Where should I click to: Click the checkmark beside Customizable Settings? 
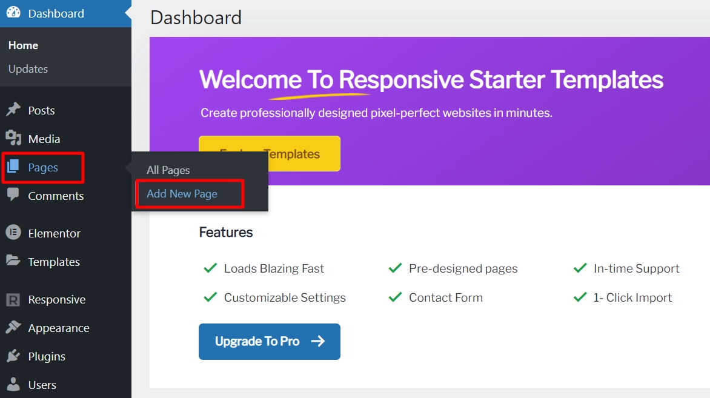[x=210, y=297]
